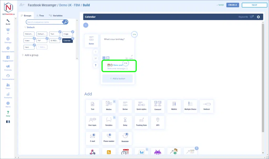Expand the Medias element options

click(114, 101)
